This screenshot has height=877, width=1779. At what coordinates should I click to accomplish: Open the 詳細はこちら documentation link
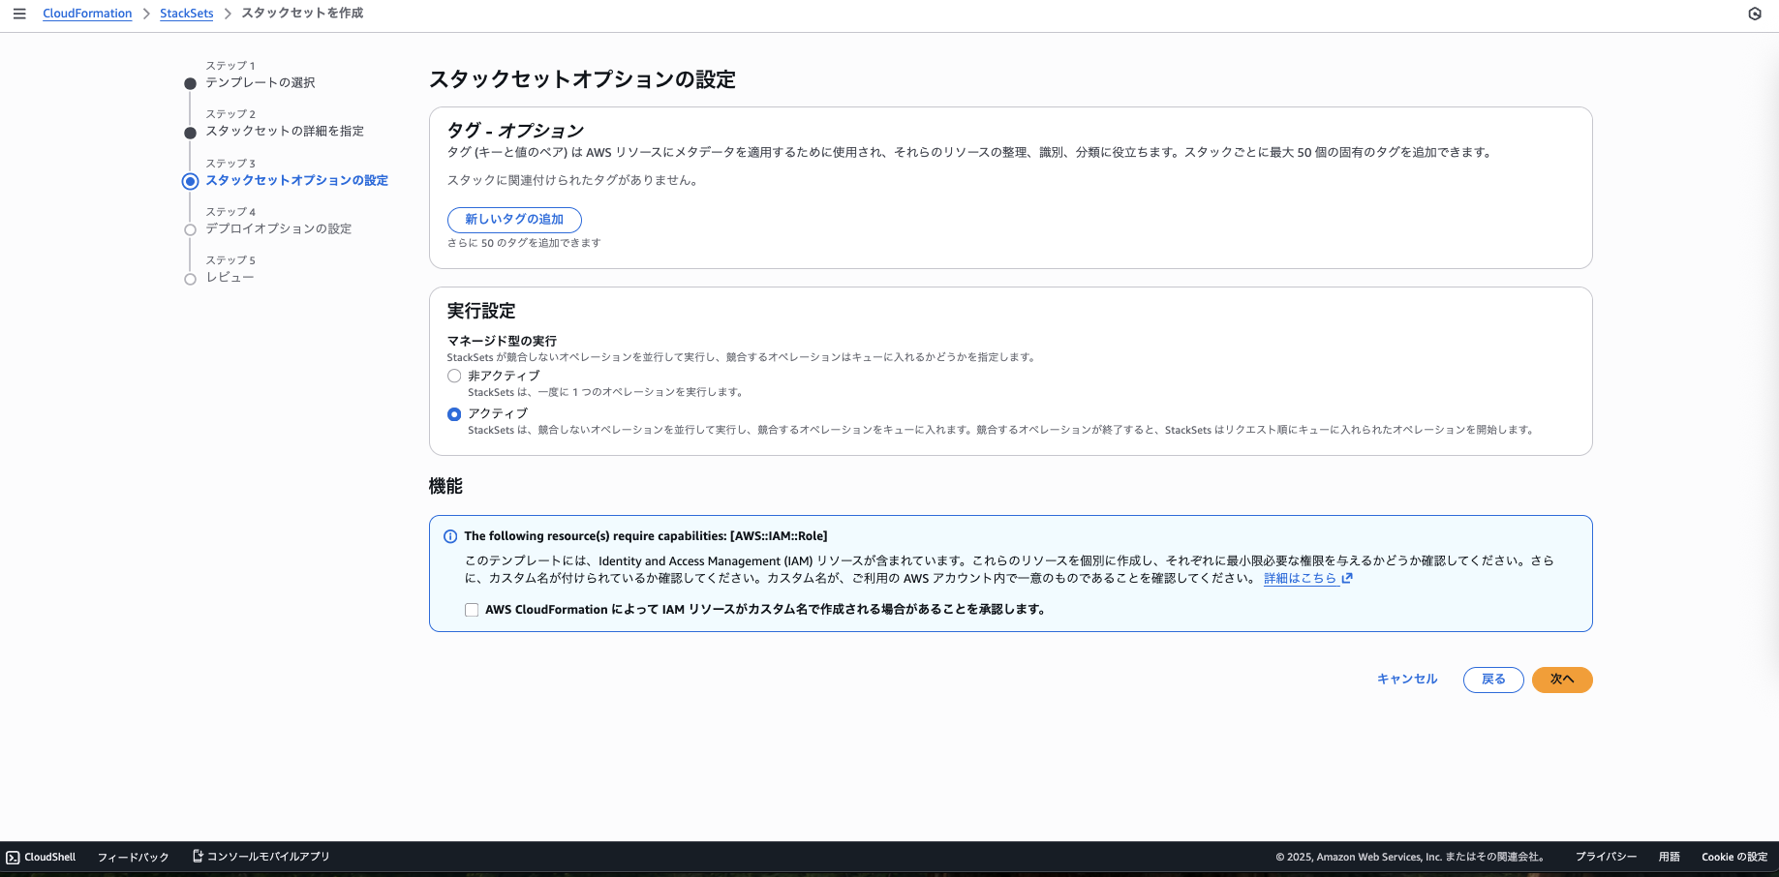point(1301,578)
